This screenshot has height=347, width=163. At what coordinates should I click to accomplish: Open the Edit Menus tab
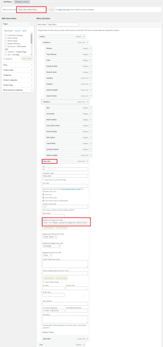point(8,2)
